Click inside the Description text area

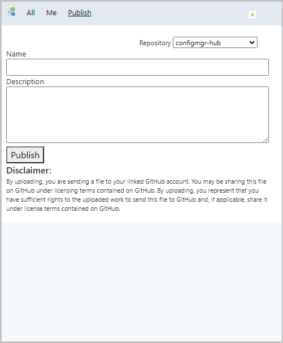tap(137, 115)
